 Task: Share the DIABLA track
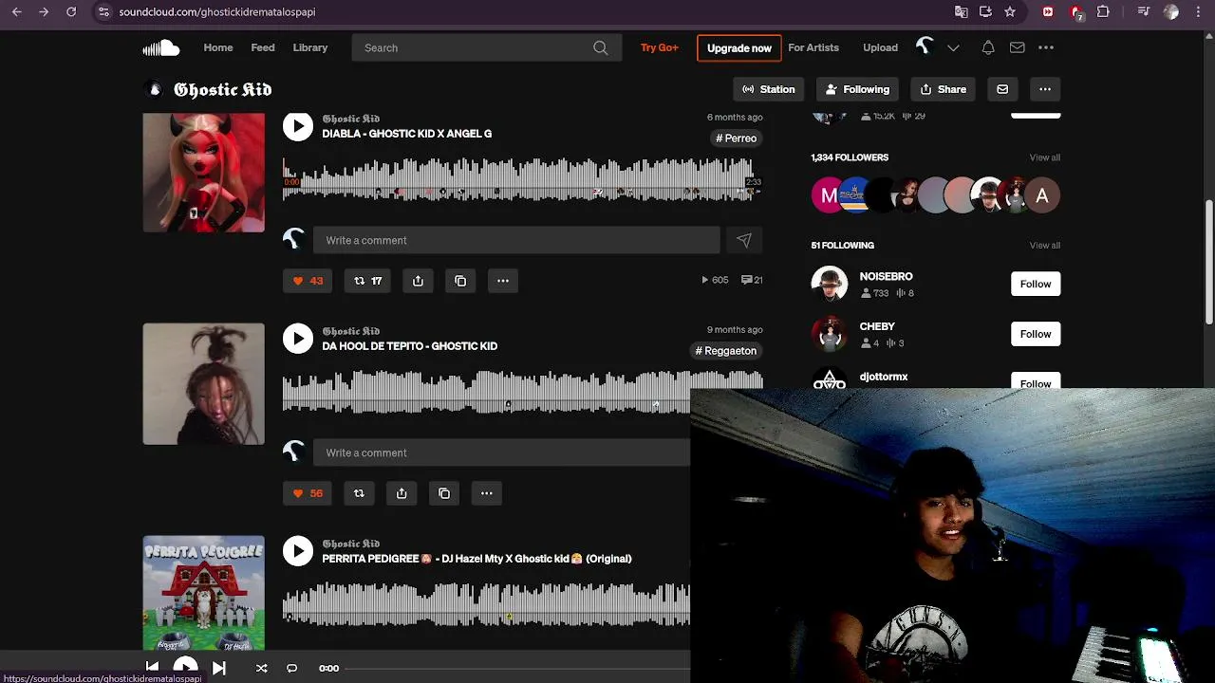(418, 281)
